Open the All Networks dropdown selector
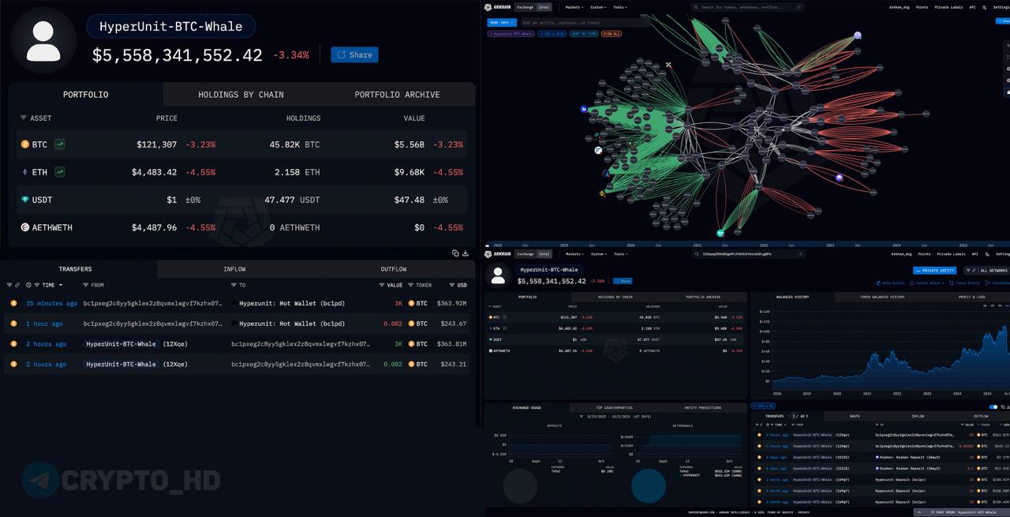 [987, 271]
